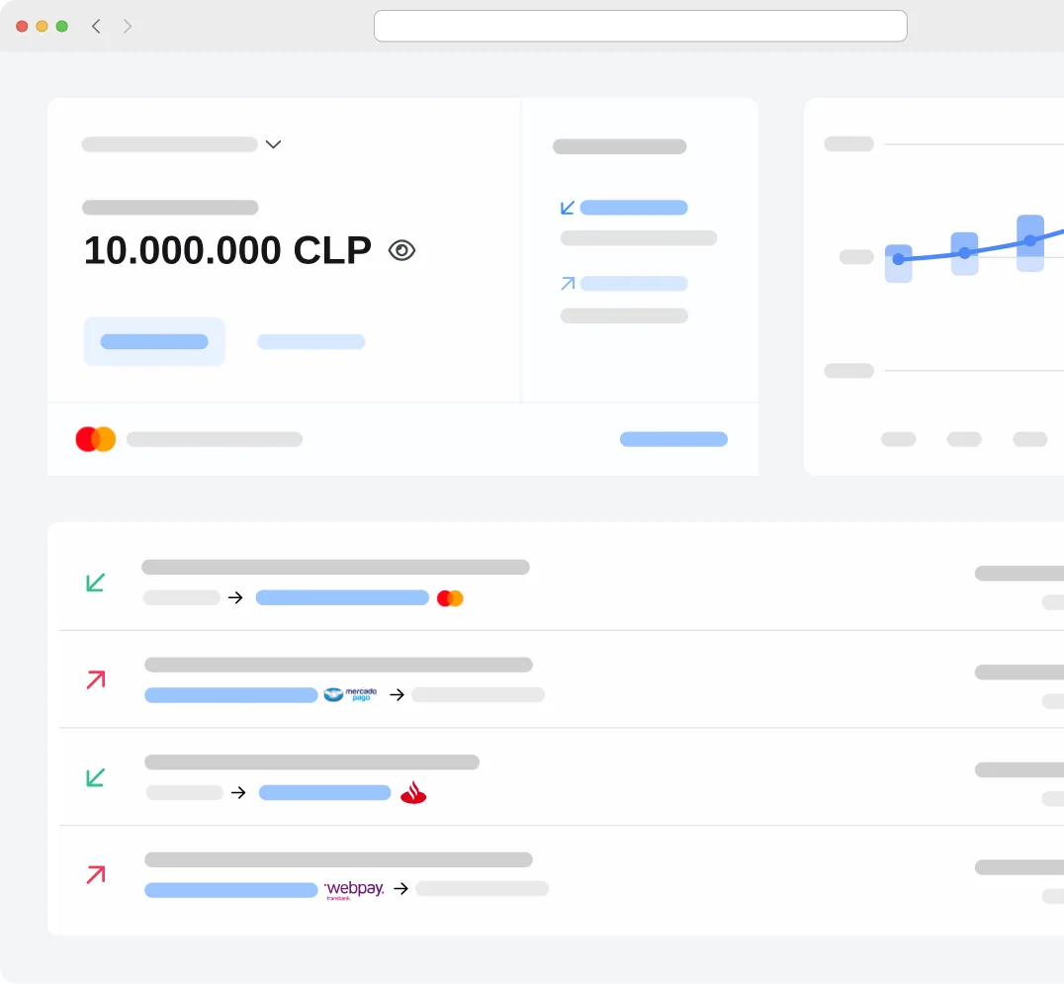Click the highlighted blue button below the balance

click(154, 341)
